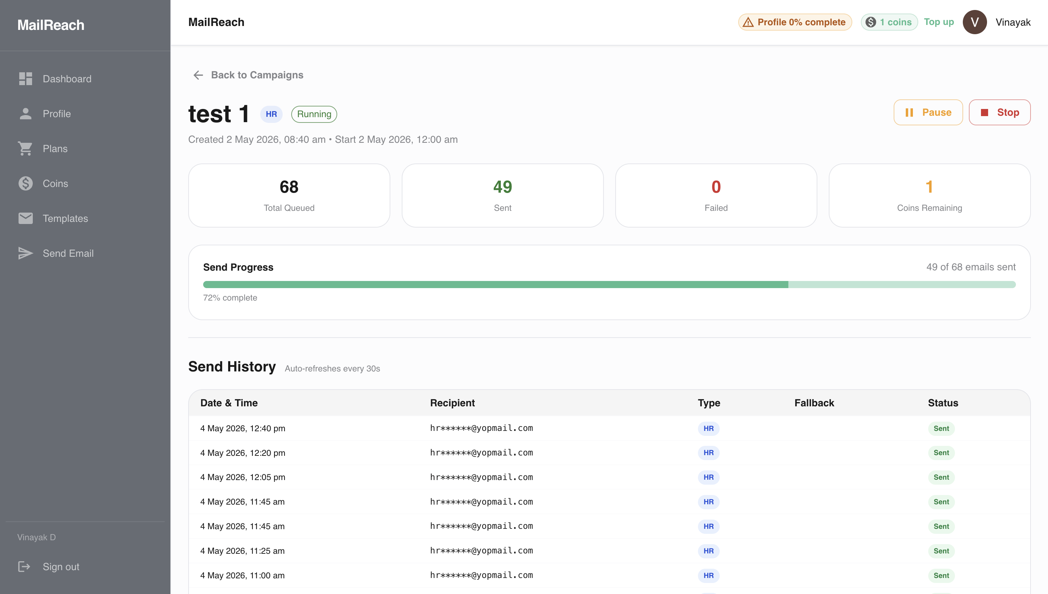Click the Profile person icon
Viewport: 1048px width, 594px height.
25,114
